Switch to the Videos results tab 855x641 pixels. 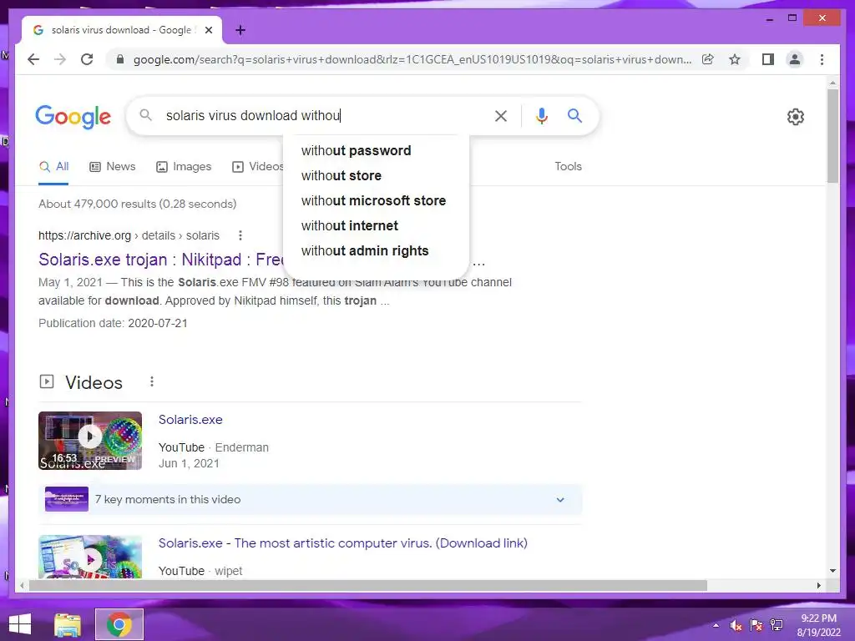258,167
